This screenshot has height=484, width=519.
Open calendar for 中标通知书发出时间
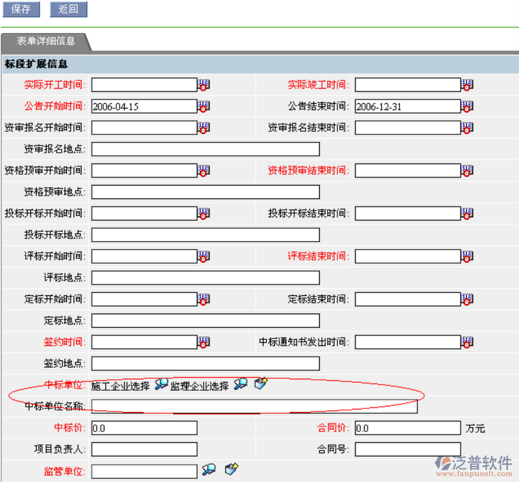(x=467, y=342)
